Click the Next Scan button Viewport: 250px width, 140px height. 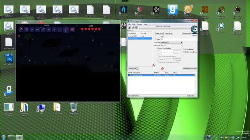coord(169,33)
